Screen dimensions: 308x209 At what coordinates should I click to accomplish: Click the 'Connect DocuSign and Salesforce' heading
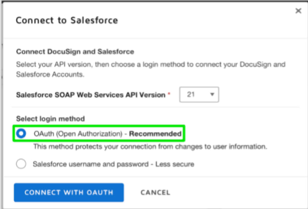75,52
